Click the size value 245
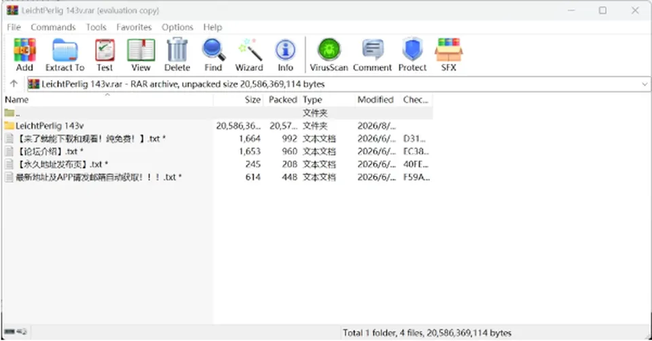Image resolution: width=652 pixels, height=341 pixels. [253, 164]
